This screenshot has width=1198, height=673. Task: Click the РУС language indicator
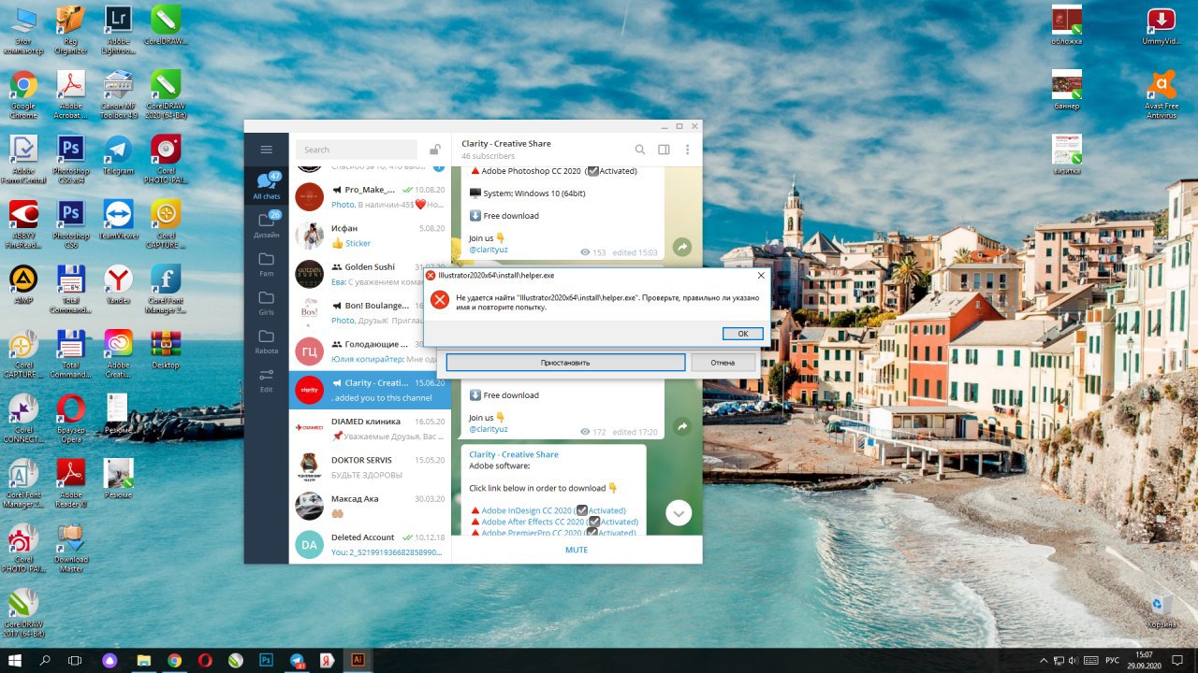(x=1113, y=660)
